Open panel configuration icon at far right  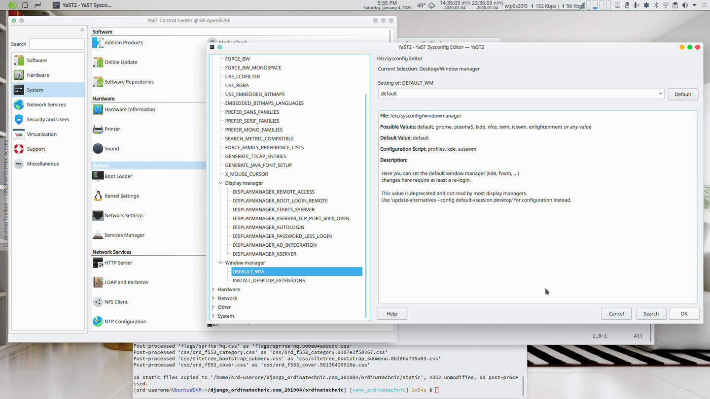[x=705, y=5]
